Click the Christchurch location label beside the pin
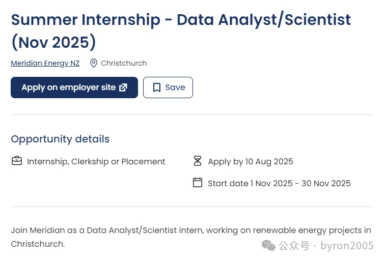Image resolution: width=386 pixels, height=261 pixels. coord(124,63)
